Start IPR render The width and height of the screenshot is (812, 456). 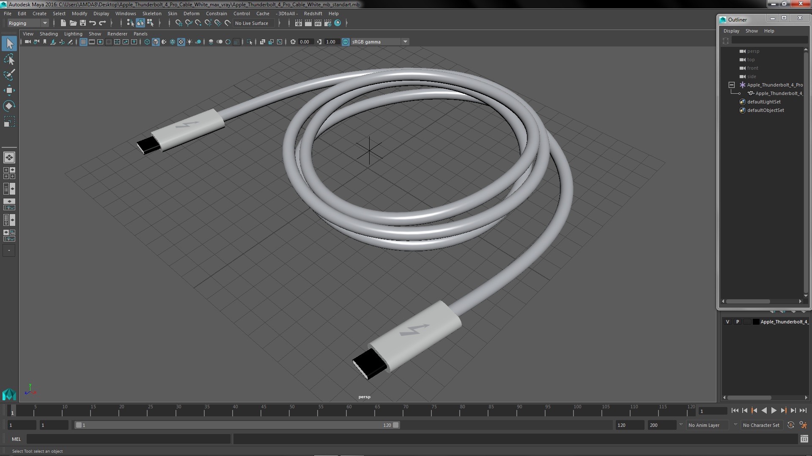(x=318, y=23)
